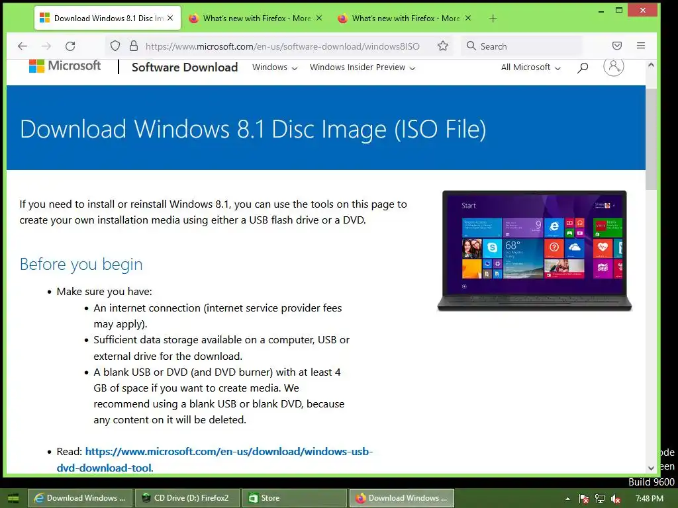Click the Windows 8.1 laptop image
678x508 pixels.
click(x=534, y=251)
